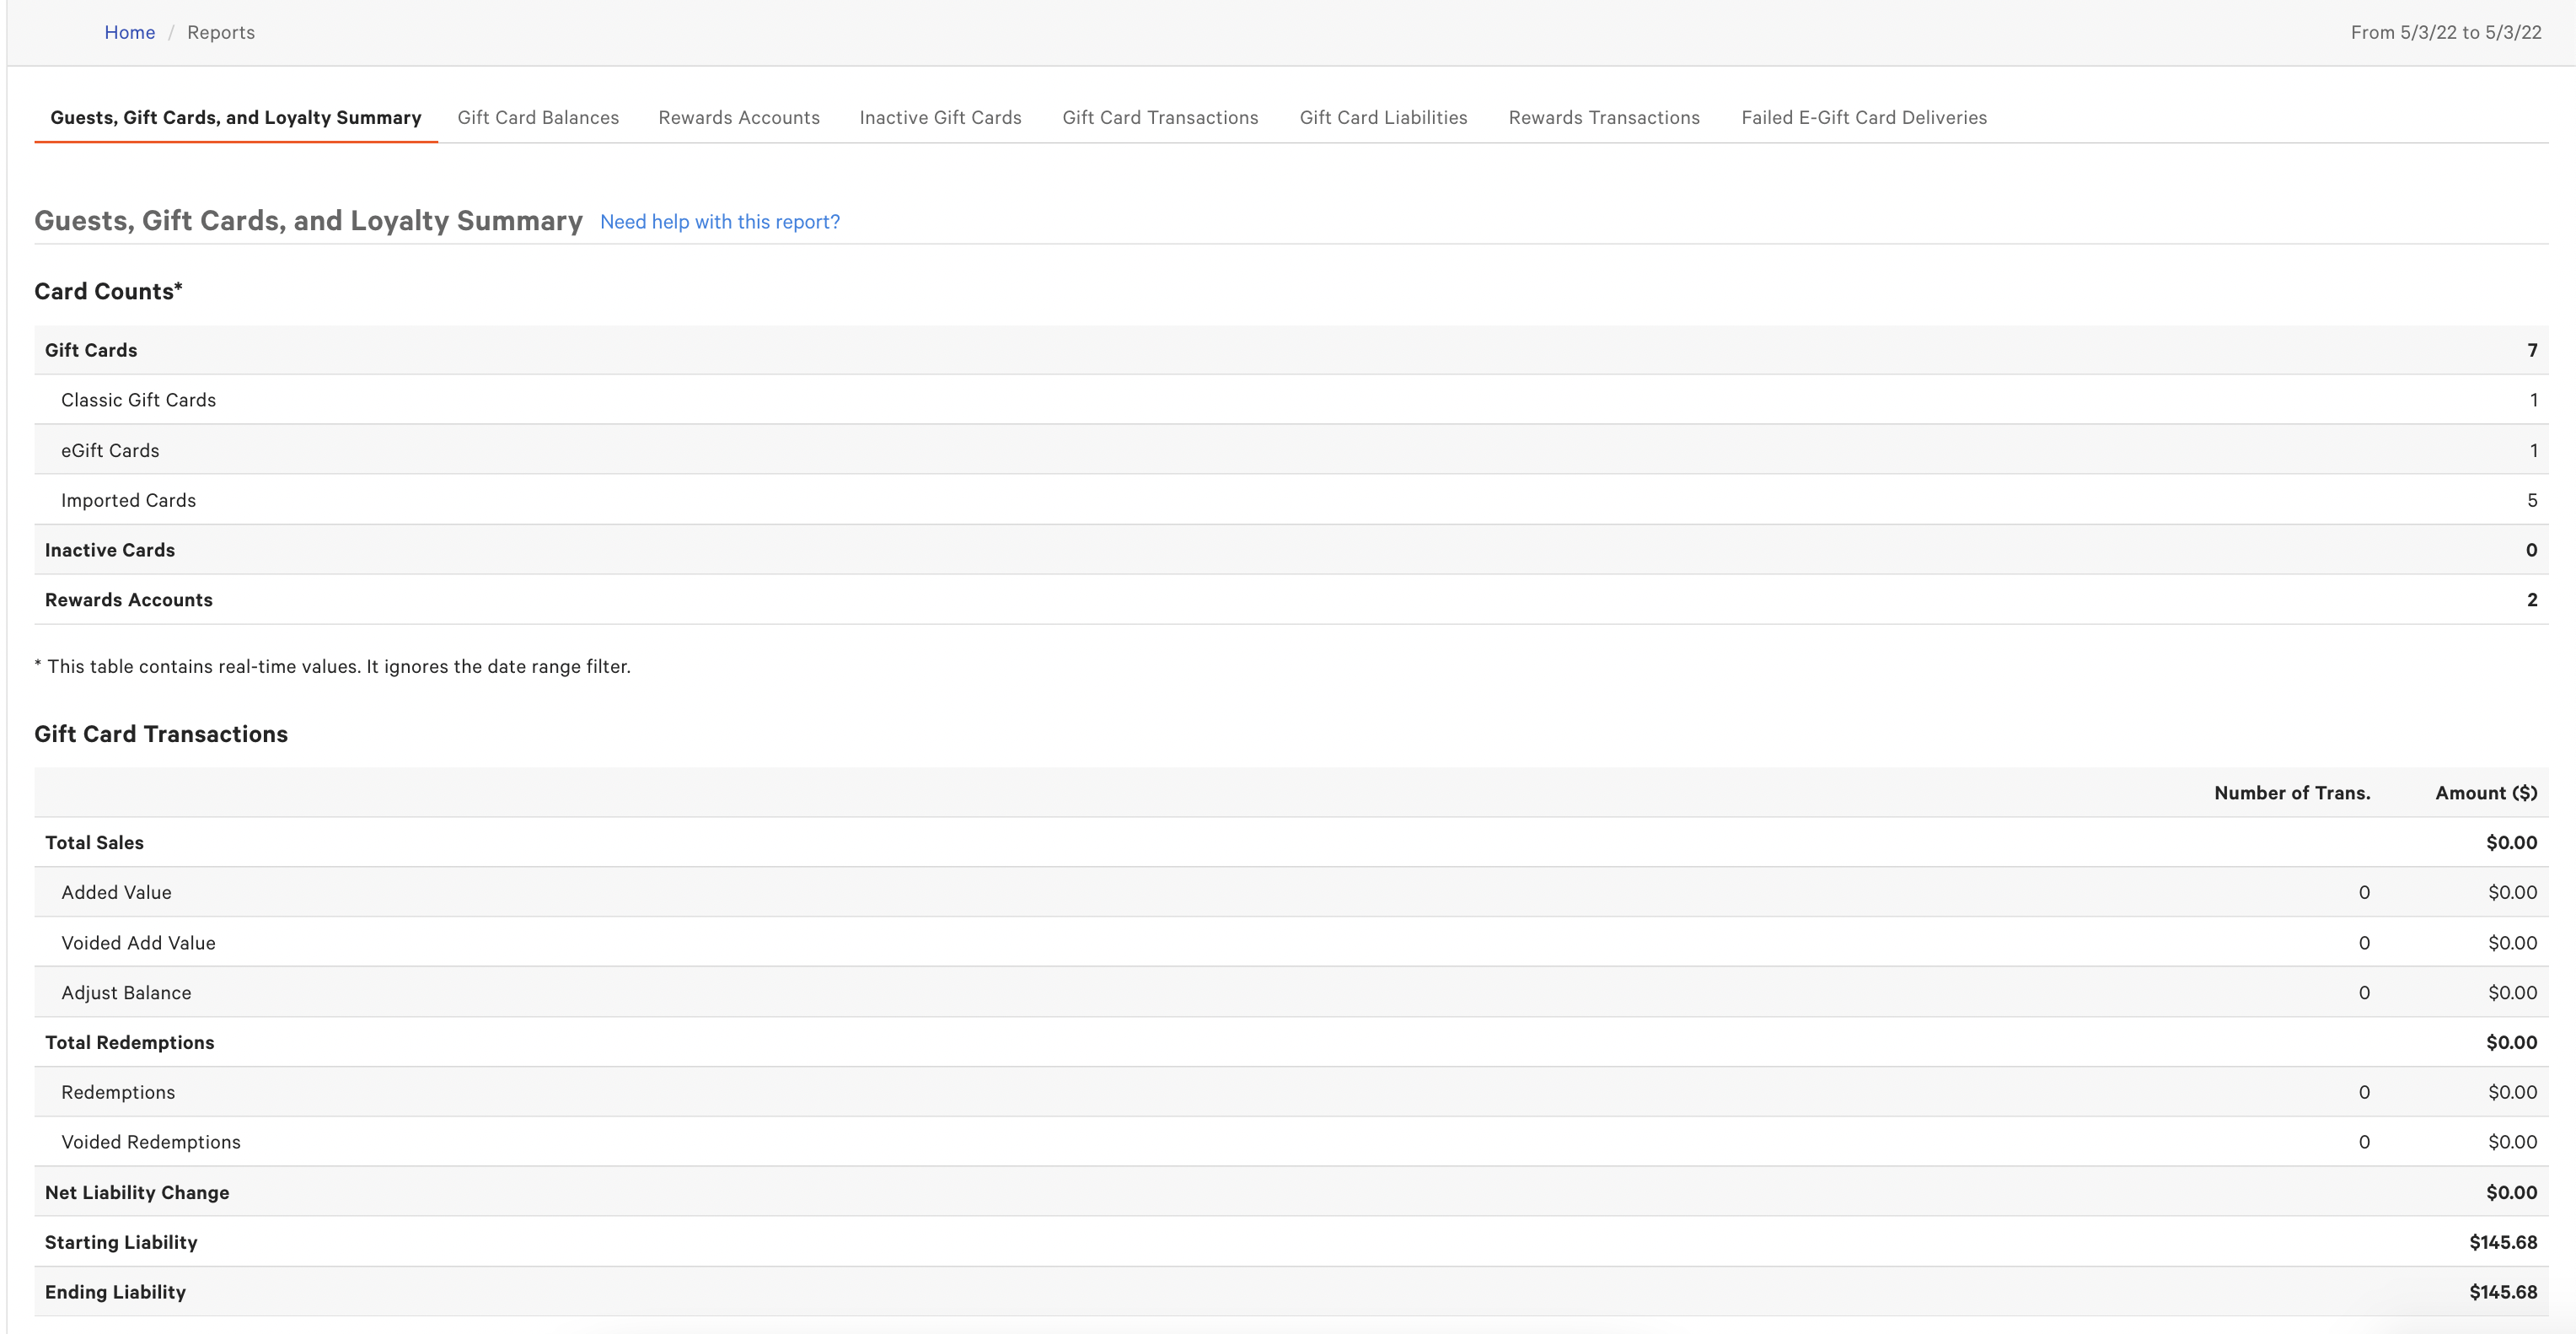Viewport: 2576px width, 1334px height.
Task: Click the Amount ($) column header
Action: pyautogui.click(x=2485, y=793)
